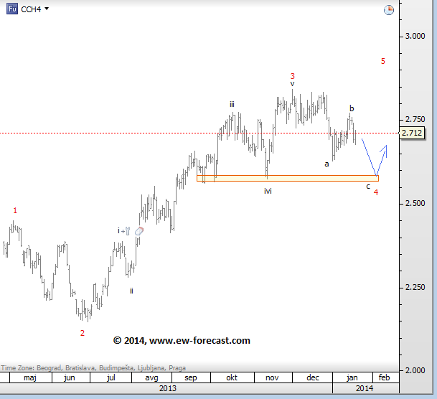Screen dimensions: 437x399
Task: Click the oval marker icon on chart
Action: [x=139, y=231]
